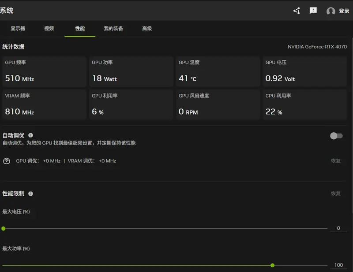Click the tuning gauge icon
This screenshot has height=272, width=353.
pos(7,161)
